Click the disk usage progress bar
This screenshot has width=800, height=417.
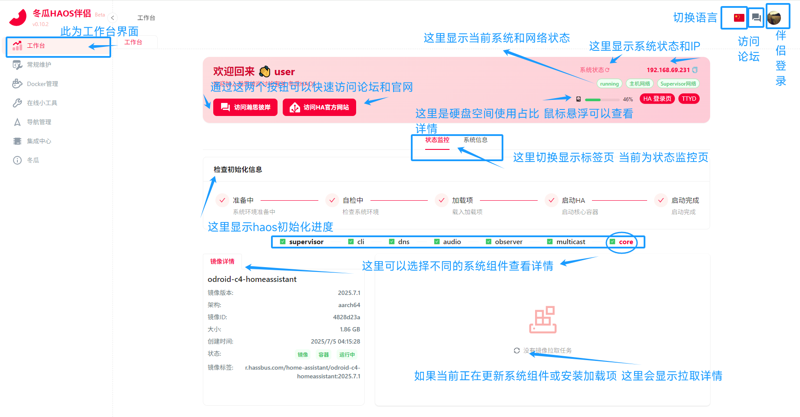(602, 99)
